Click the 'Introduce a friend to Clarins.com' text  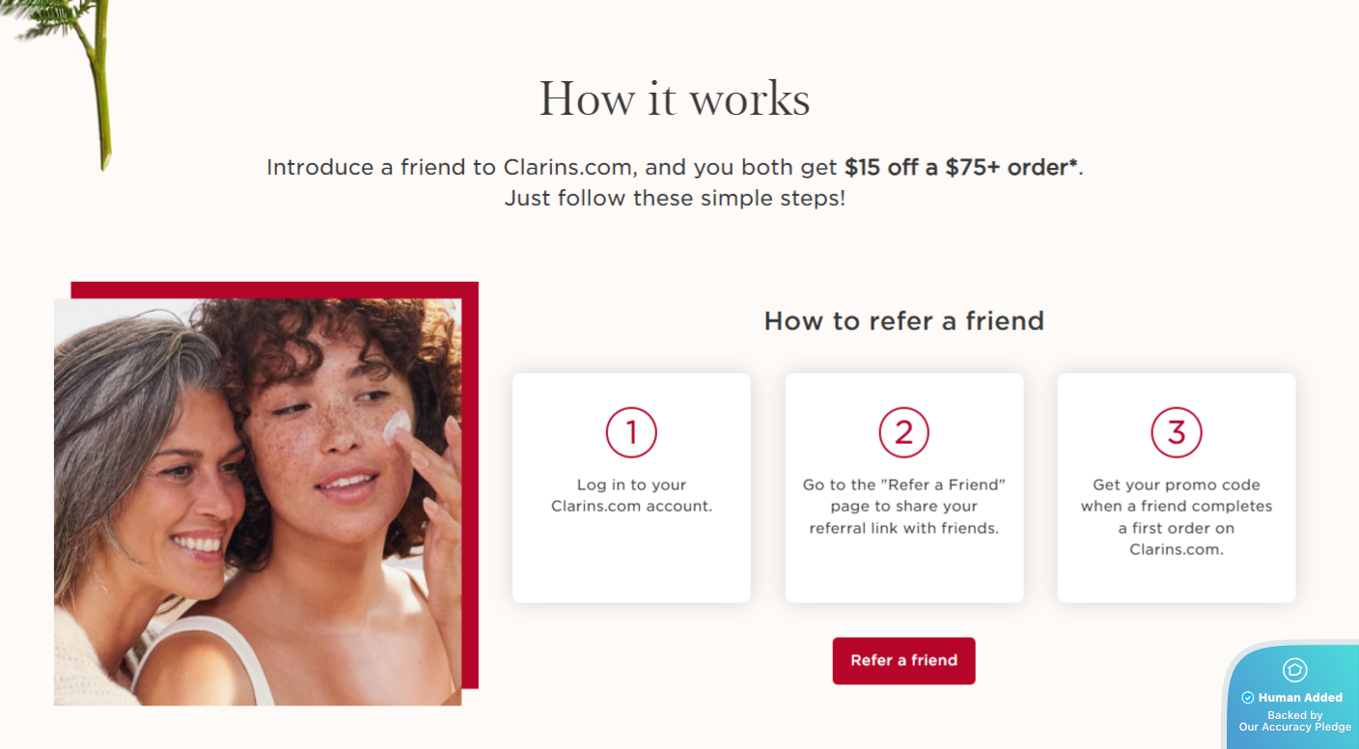point(452,167)
